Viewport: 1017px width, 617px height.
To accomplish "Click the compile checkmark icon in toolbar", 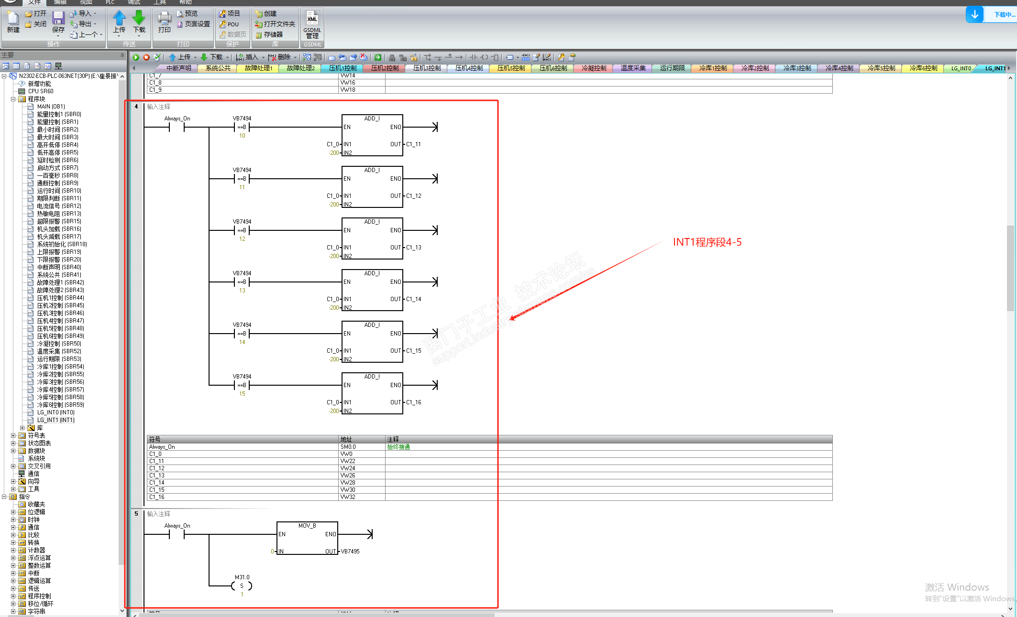I will tap(157, 57).
